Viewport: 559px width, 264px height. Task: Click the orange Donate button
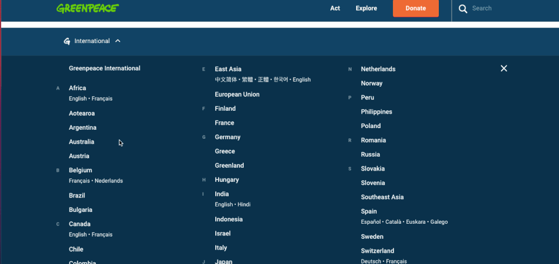click(x=416, y=8)
